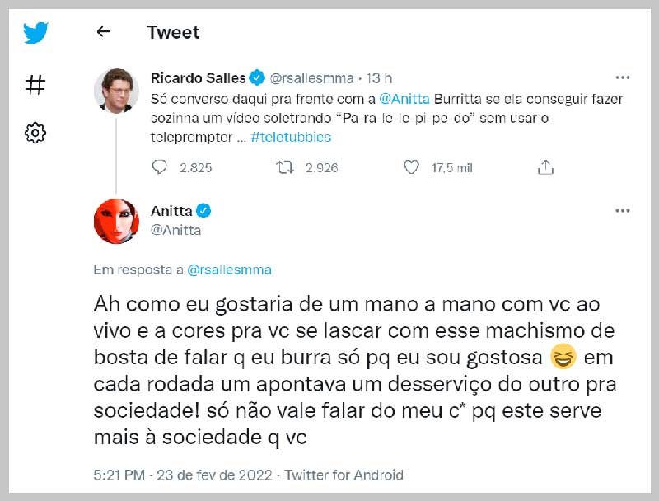Open the #teletubbies hashtag link

291,138
